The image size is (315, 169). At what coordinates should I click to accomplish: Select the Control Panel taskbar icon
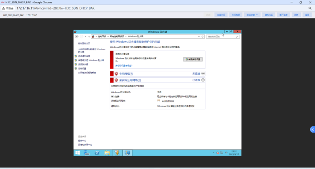[127, 153]
